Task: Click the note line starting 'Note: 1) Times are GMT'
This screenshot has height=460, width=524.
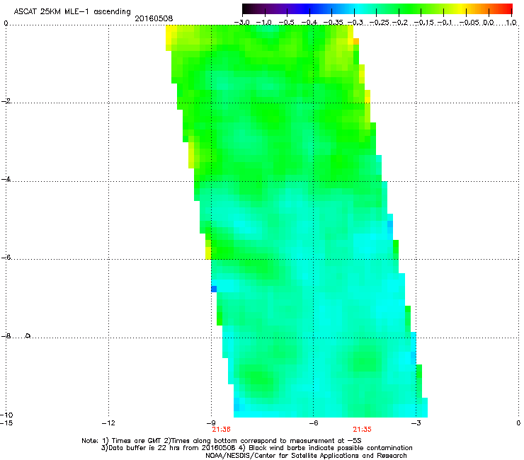Action: click(221, 441)
